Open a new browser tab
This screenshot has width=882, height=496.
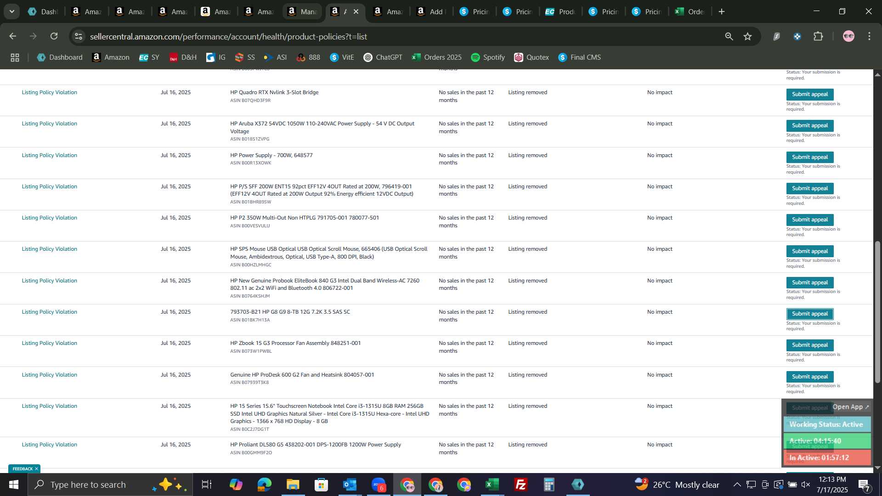click(722, 11)
